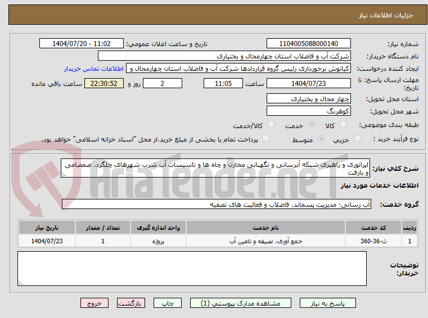Click the کد خدمت column header

pos(373,228)
